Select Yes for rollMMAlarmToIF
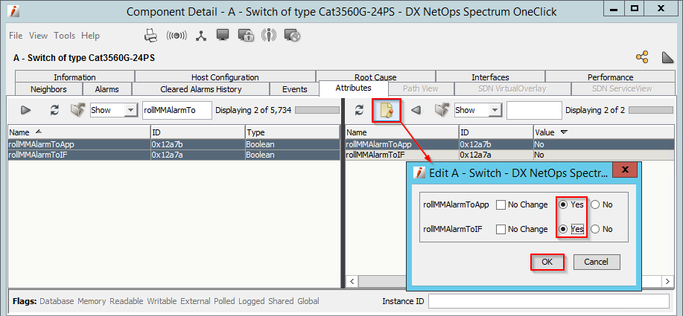 564,229
